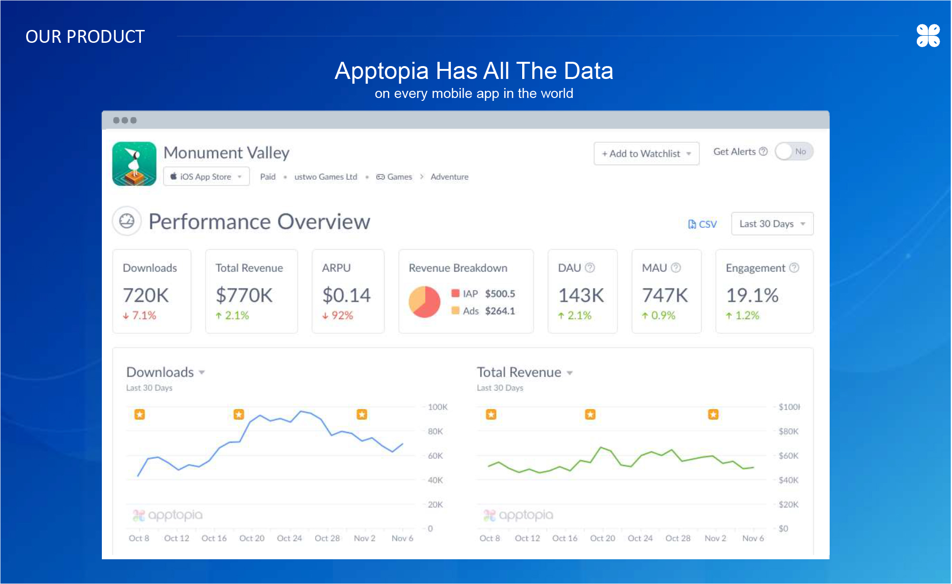The image size is (952, 584).
Task: Click the Get Alerts help icon
Action: pyautogui.click(x=764, y=151)
